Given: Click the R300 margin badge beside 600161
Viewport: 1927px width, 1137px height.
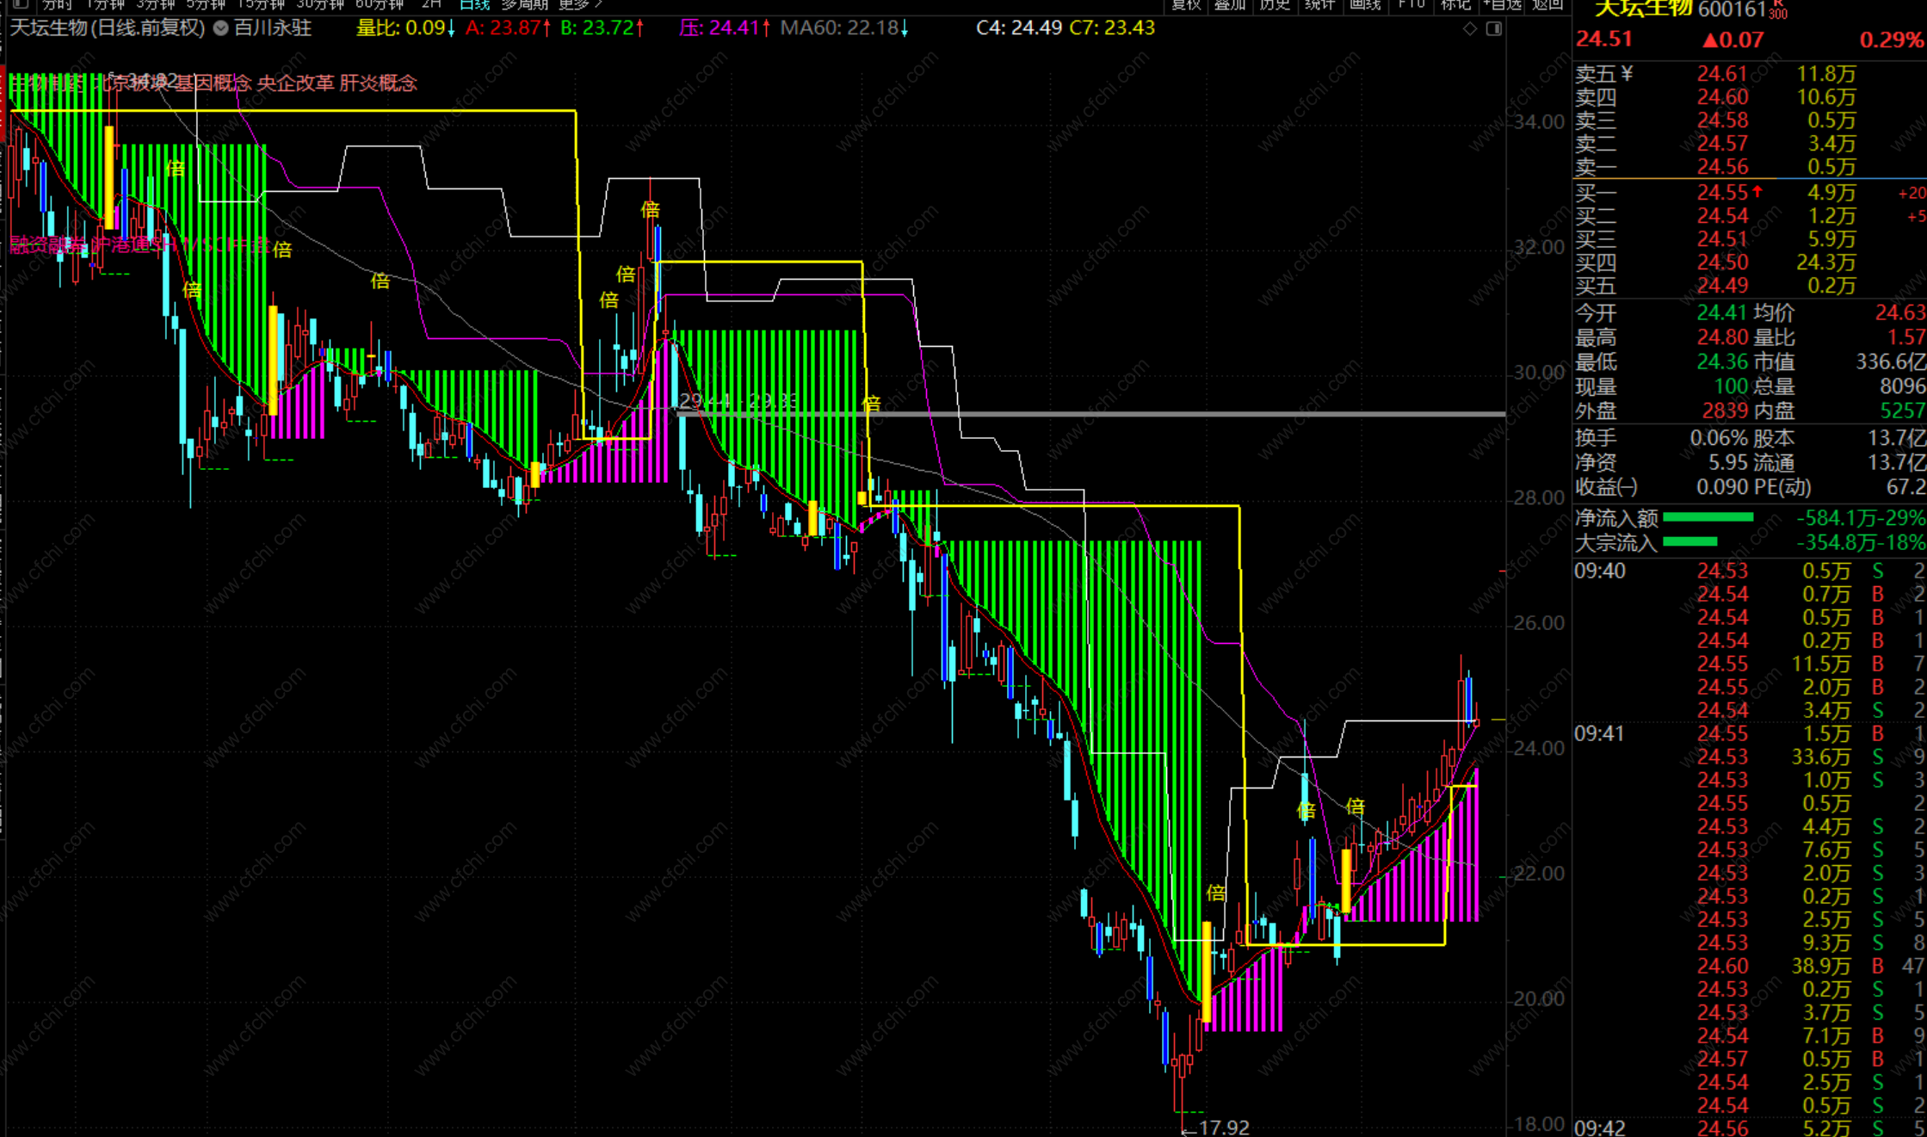Looking at the screenshot, I should 1778,11.
